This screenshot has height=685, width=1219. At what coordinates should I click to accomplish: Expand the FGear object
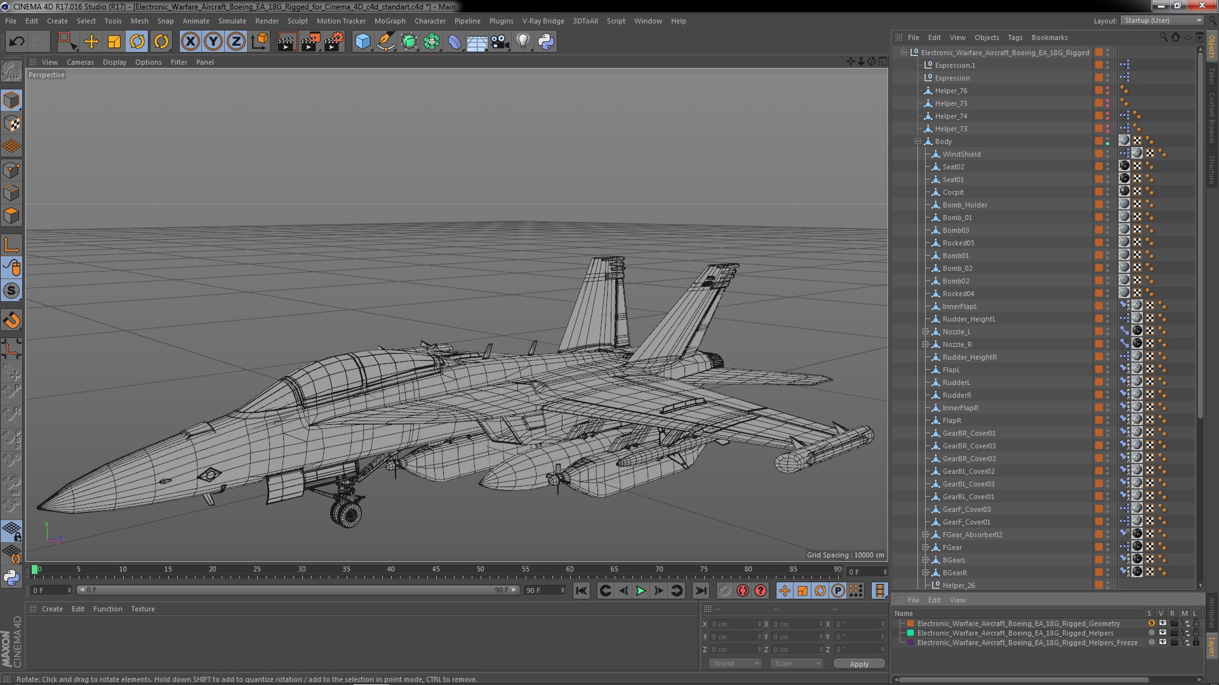click(926, 547)
